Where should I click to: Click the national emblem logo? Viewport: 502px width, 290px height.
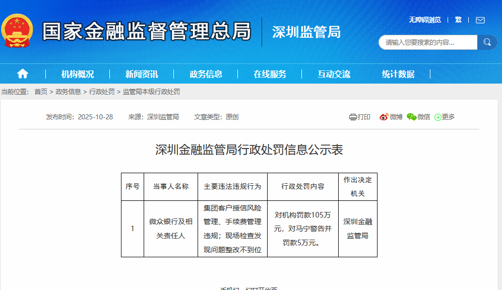[17, 31]
